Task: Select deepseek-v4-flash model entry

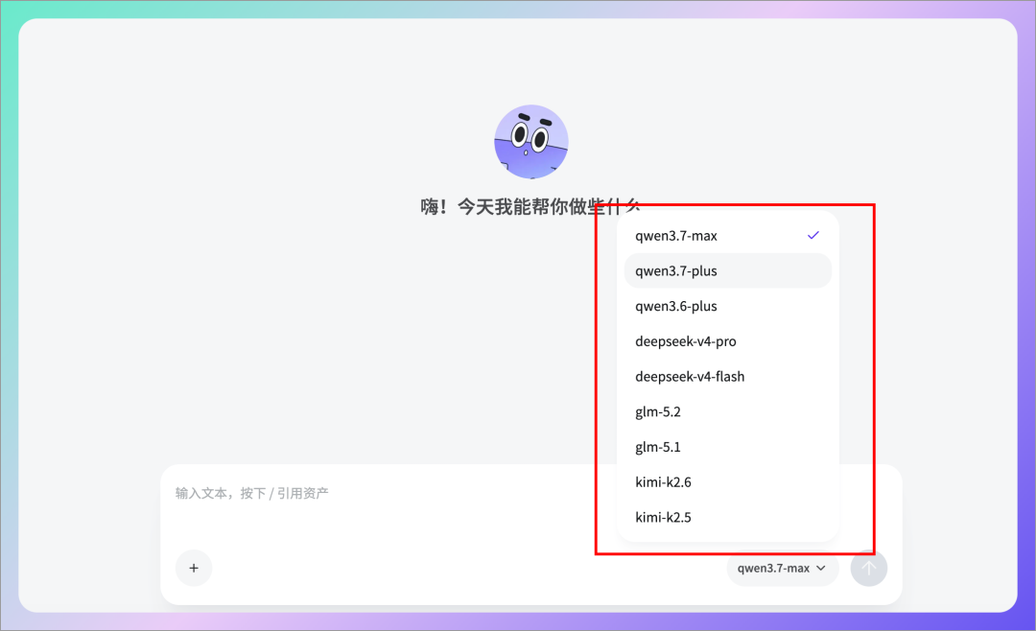Action: [727, 377]
